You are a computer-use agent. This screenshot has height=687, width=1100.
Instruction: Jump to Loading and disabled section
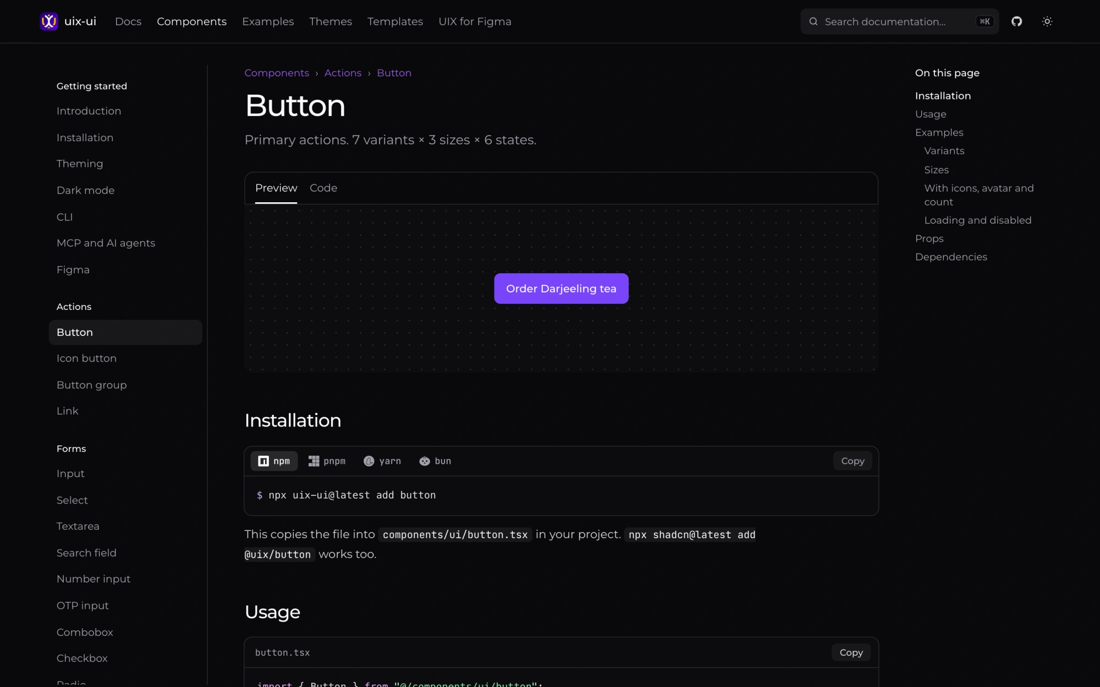pos(977,220)
